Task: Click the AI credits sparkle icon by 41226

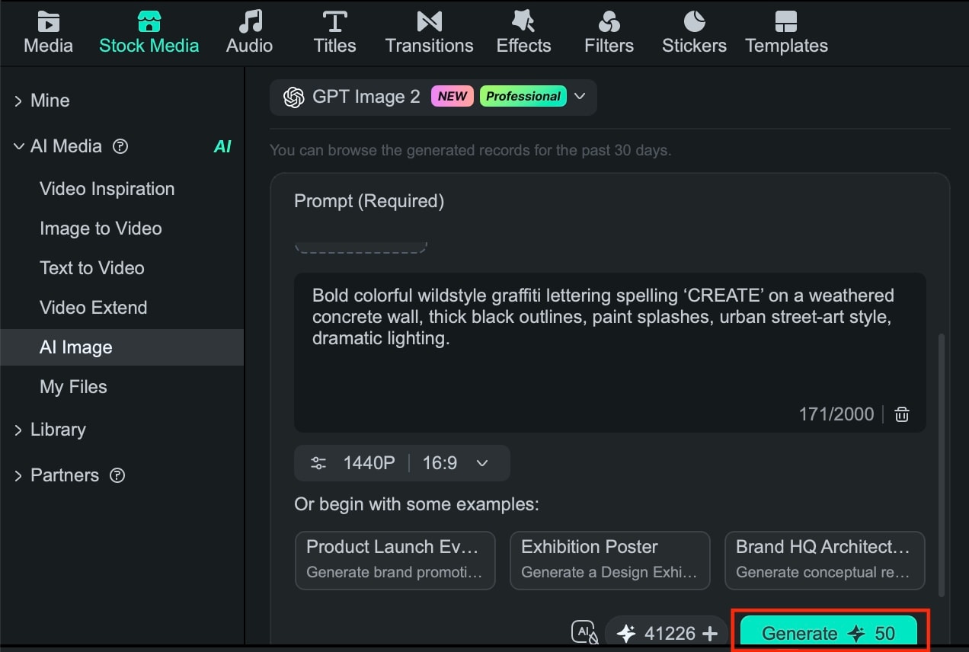Action: tap(626, 634)
